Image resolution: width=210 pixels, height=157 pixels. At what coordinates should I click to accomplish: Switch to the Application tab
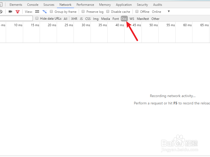(124, 5)
